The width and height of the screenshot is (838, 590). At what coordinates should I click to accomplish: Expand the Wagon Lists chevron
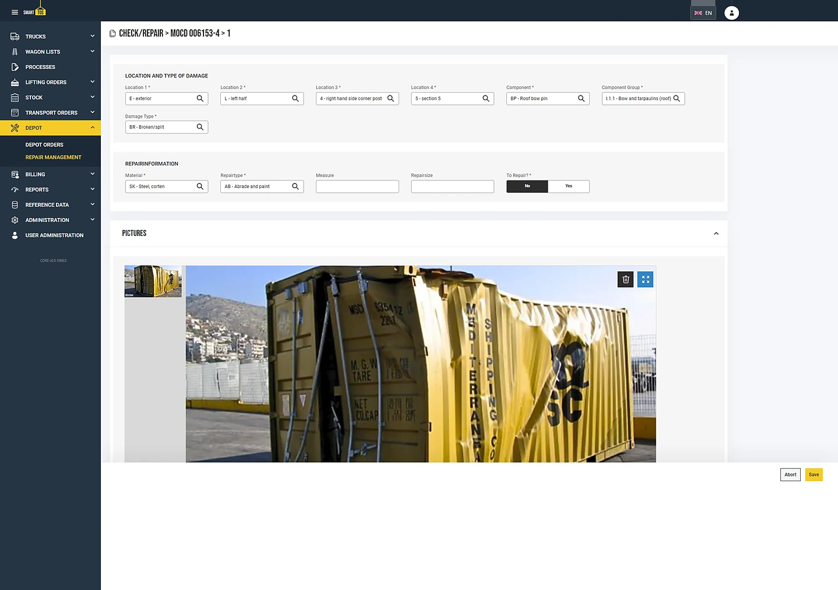(92, 51)
